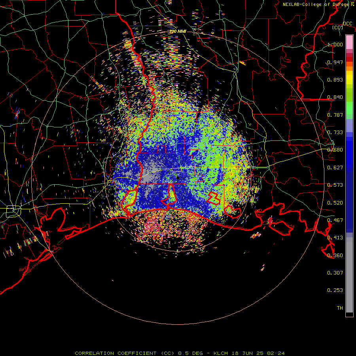Click the 0.573 scale value
This screenshot has width=356, height=356.
tap(335, 185)
